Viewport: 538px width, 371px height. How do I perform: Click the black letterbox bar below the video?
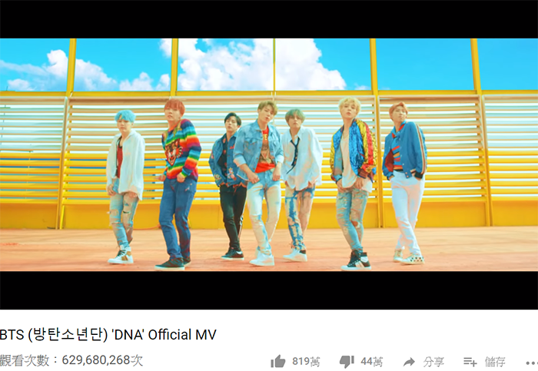[x=269, y=290]
